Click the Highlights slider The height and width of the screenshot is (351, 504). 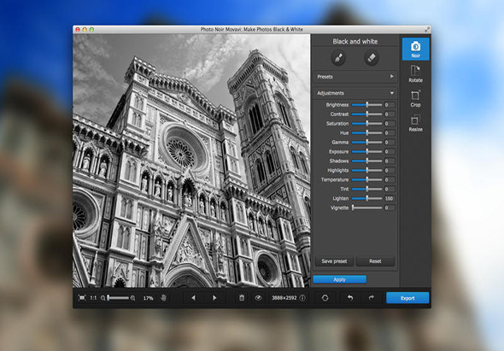coord(366,170)
